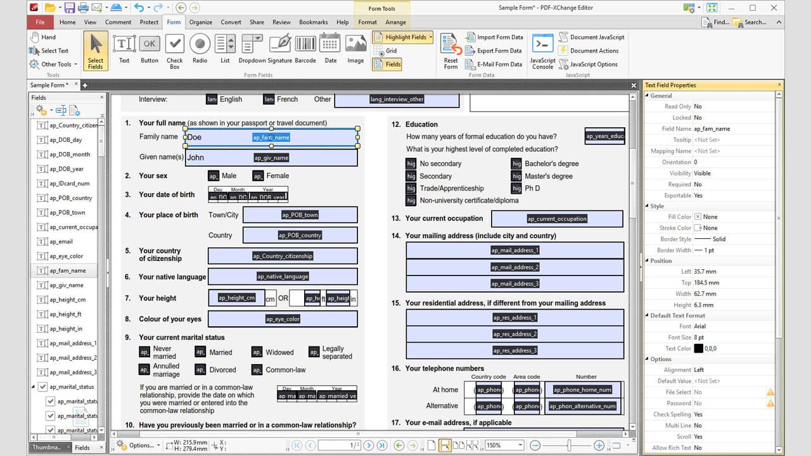
Task: Expand the Other Tools dropdown
Action: (x=54, y=64)
